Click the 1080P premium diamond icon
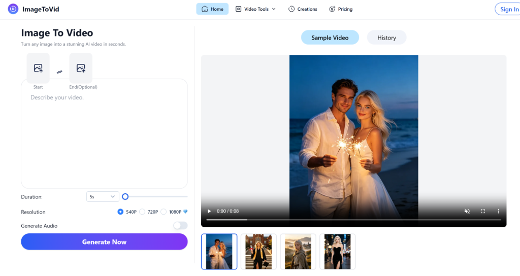The width and height of the screenshot is (520, 276). click(x=185, y=212)
